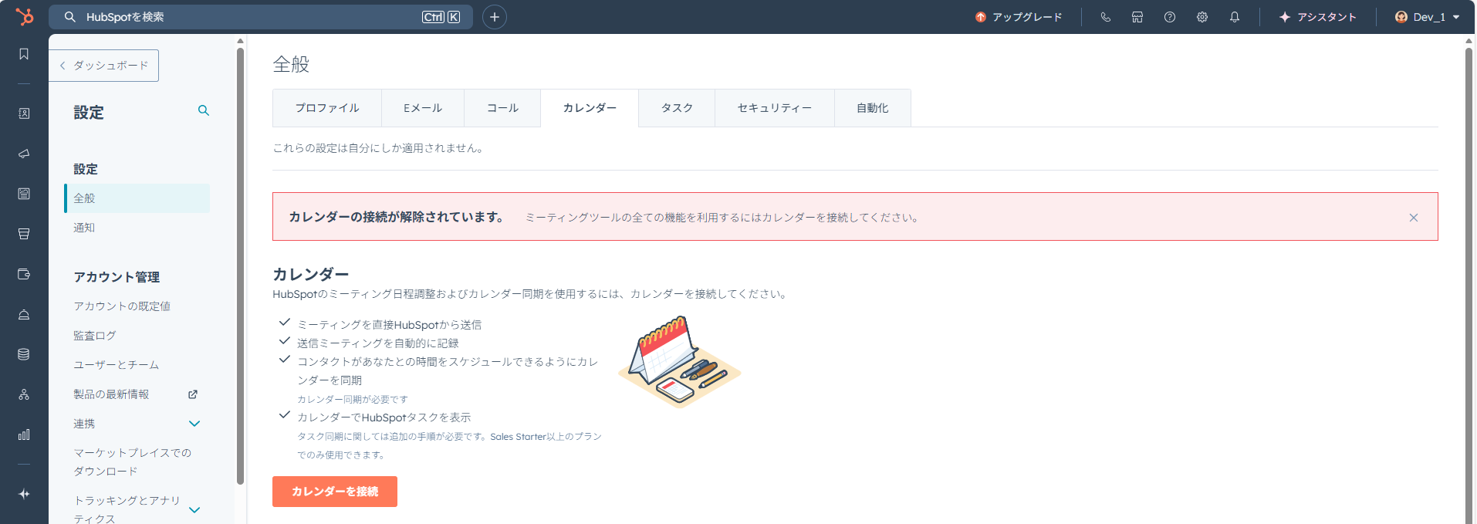Go back via ダッシュボード button
The width and height of the screenshot is (1477, 524).
coord(104,66)
